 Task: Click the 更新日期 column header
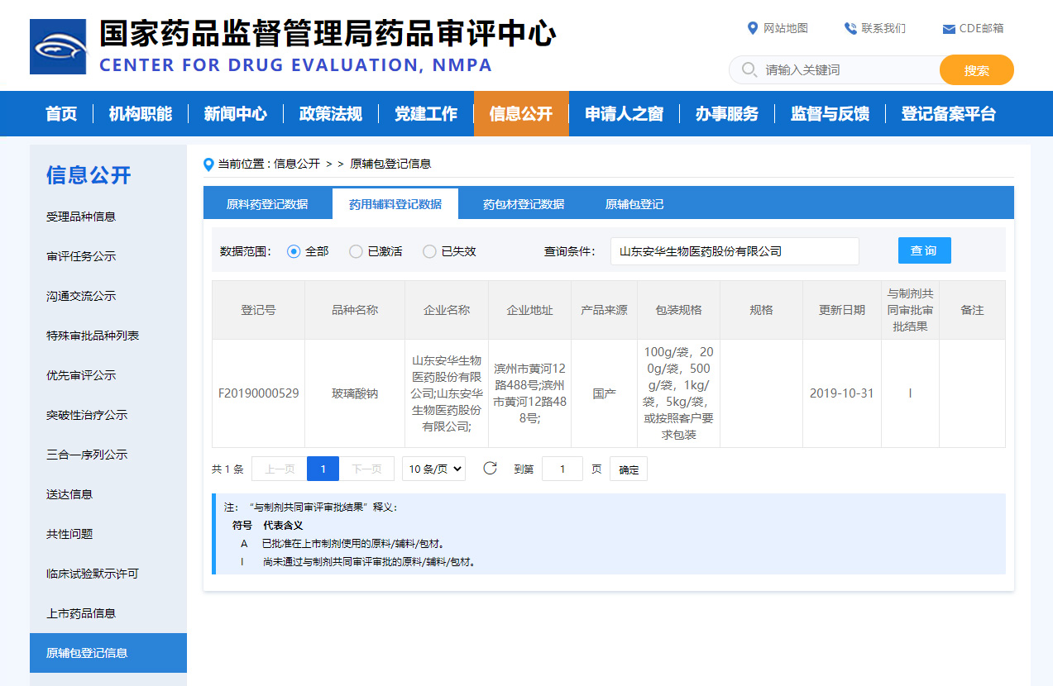pos(842,310)
